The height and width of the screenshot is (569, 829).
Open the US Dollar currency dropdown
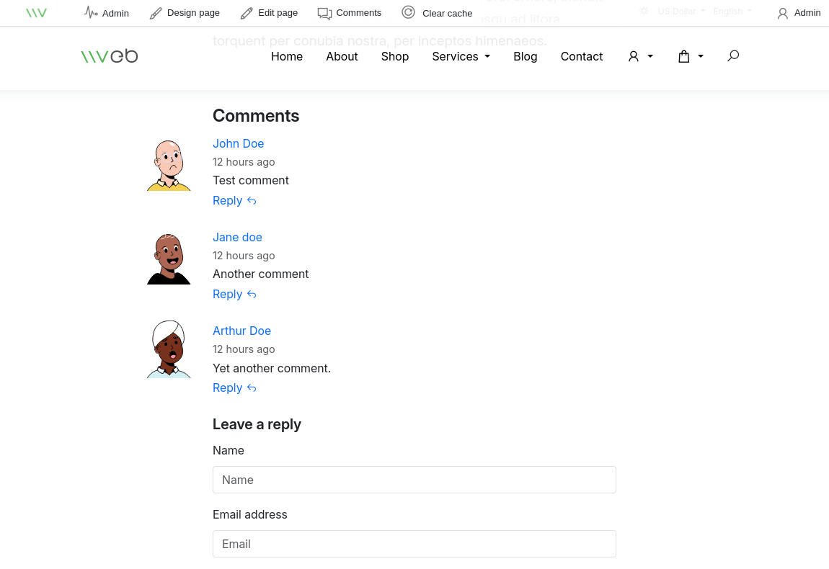tap(681, 11)
